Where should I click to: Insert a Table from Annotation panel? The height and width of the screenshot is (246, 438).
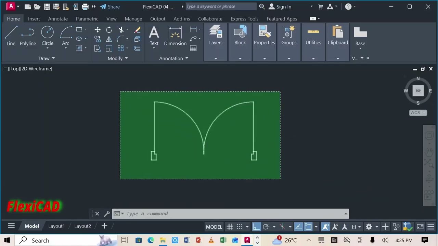tap(193, 48)
